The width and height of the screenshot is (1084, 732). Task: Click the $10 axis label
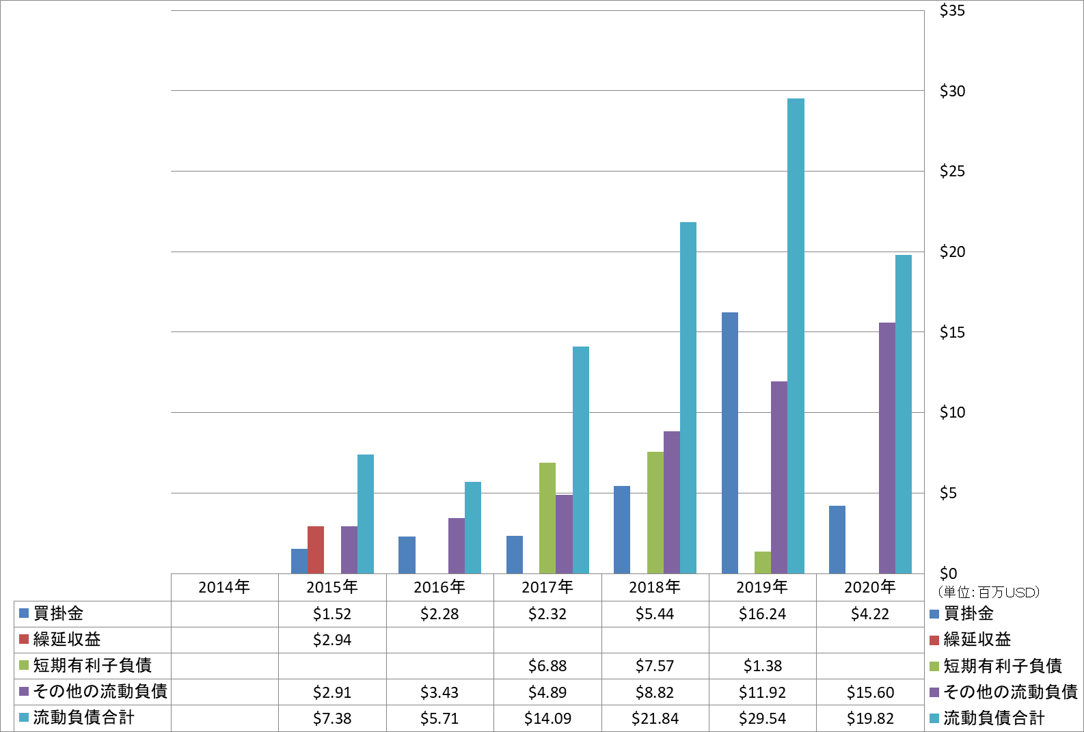(x=952, y=412)
